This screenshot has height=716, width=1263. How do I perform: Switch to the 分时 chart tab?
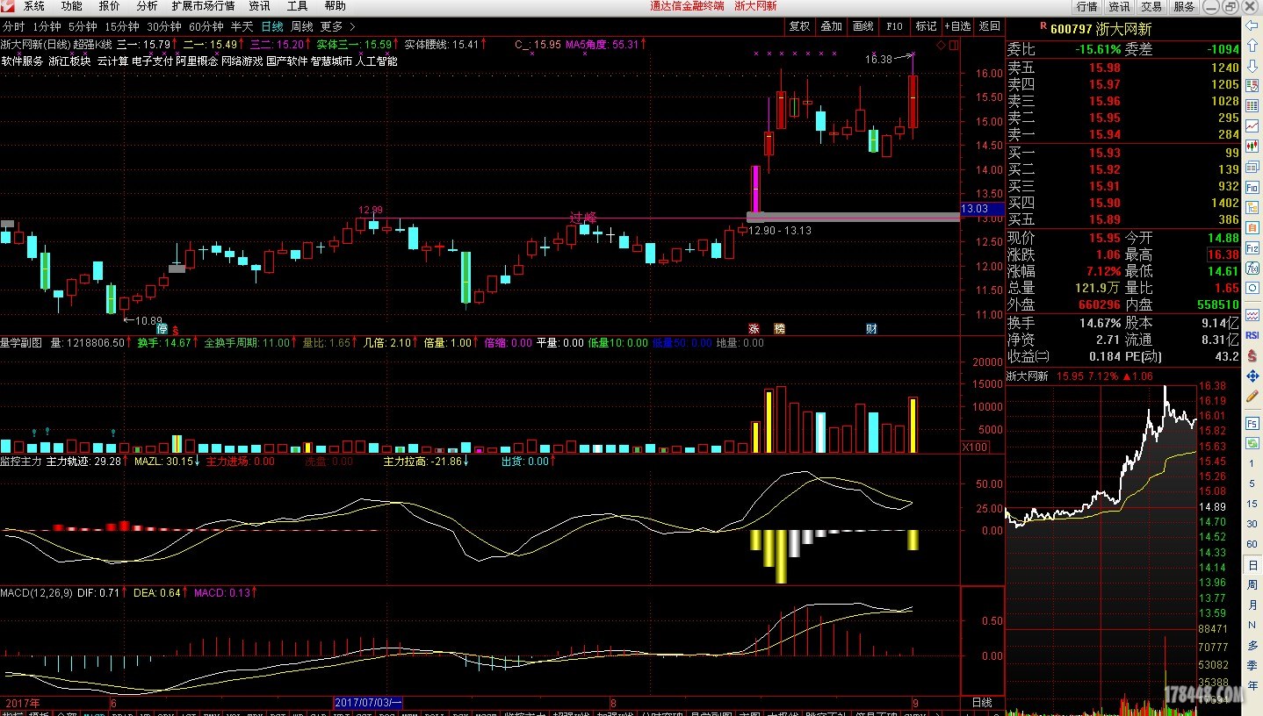tap(14, 26)
